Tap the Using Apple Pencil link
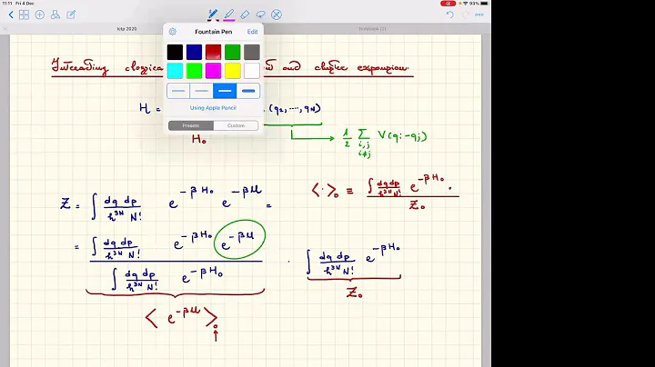The height and width of the screenshot is (367, 655). click(x=213, y=107)
